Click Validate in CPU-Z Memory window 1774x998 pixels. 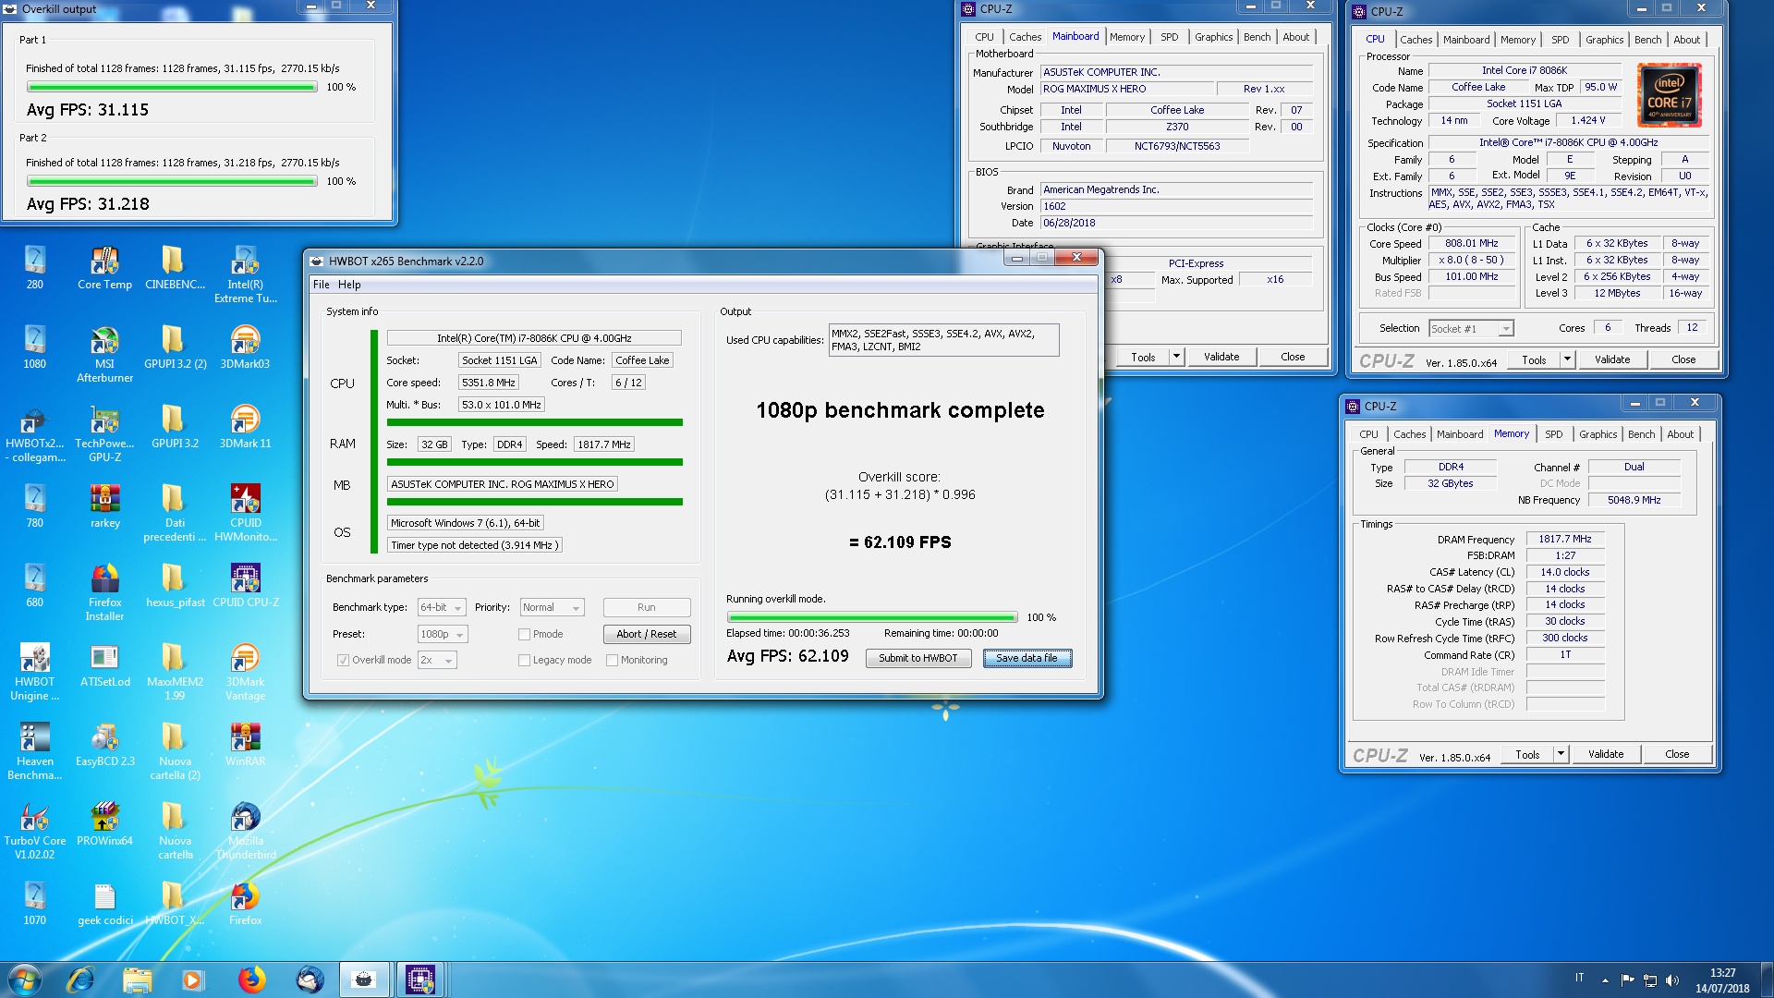click(1605, 754)
